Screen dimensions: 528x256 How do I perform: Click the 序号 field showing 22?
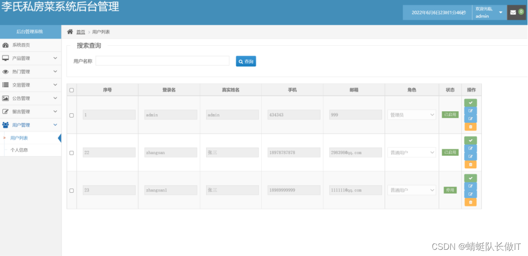coord(109,153)
